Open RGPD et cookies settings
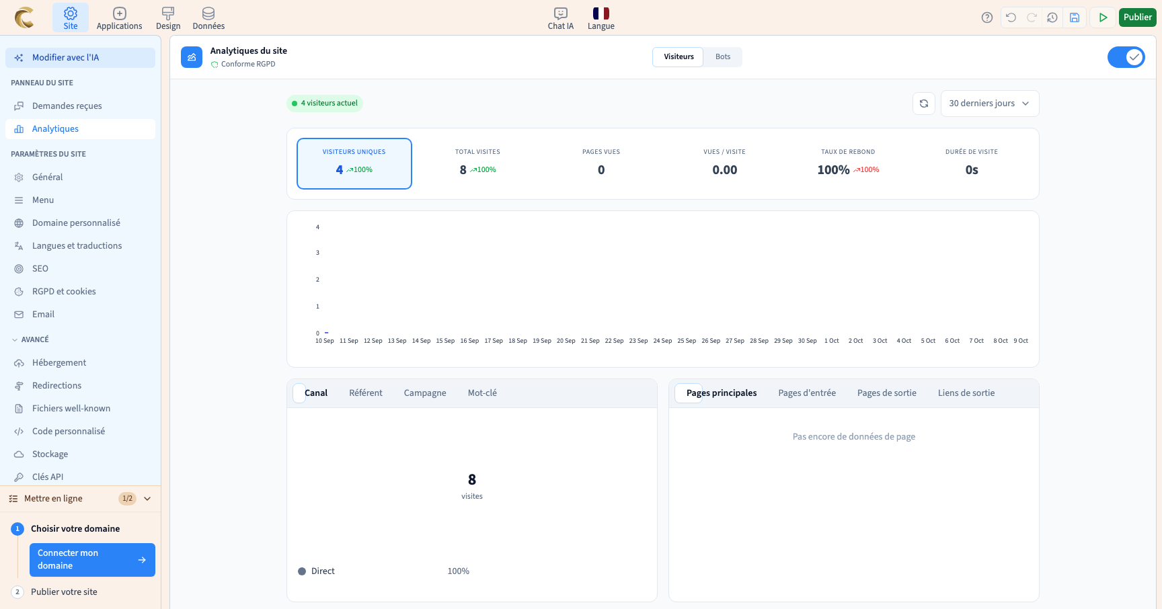Viewport: 1162px width, 609px height. pos(80,292)
